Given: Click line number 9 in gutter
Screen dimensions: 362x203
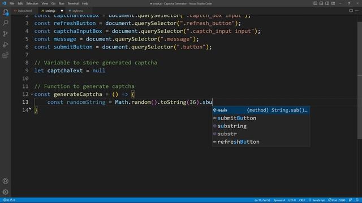Looking at the screenshot, I should click(27, 70).
